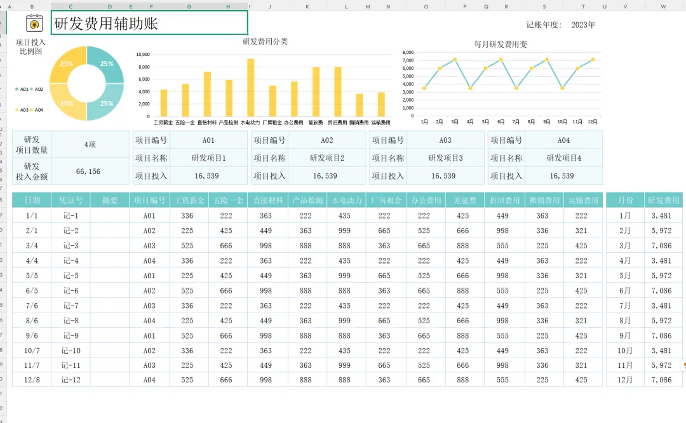Select column header K

(307, 6)
